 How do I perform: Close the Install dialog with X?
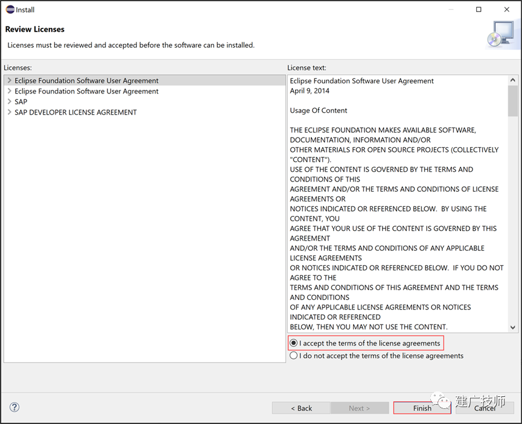point(507,9)
